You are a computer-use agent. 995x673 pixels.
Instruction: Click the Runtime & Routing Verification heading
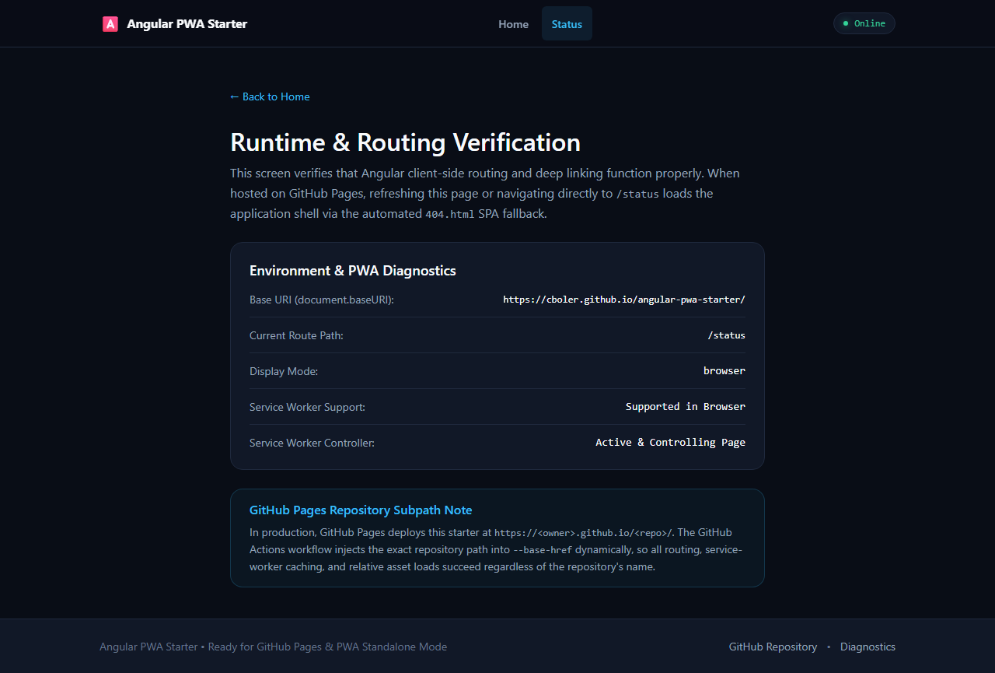point(405,142)
